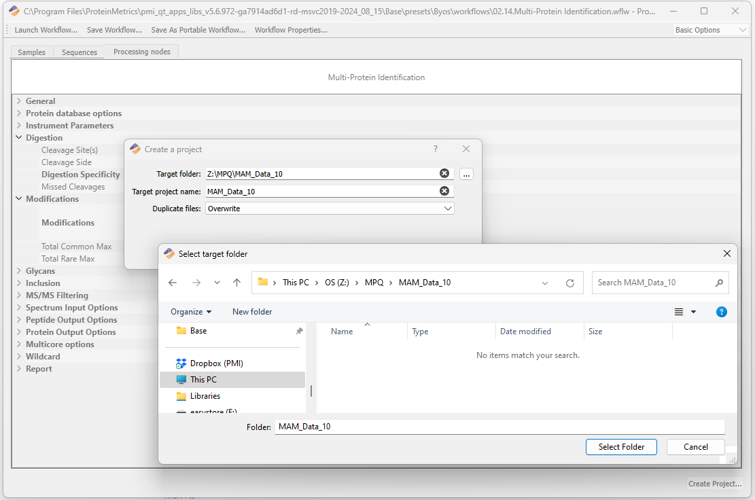Clear the Target project name field

(444, 191)
